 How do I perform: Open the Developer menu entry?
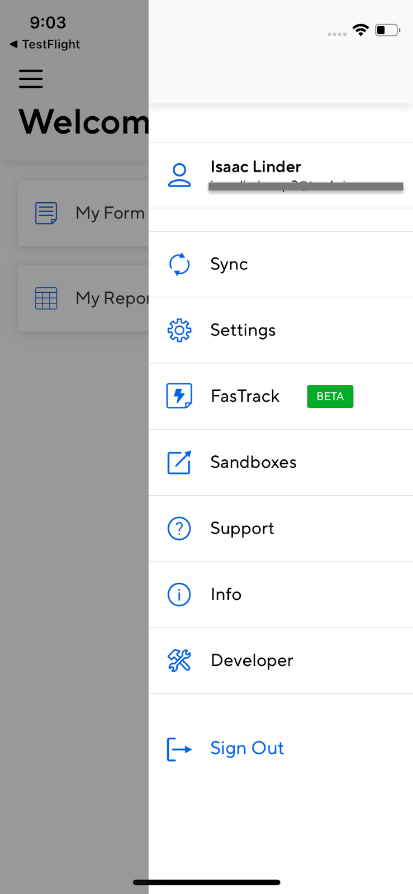point(251,660)
